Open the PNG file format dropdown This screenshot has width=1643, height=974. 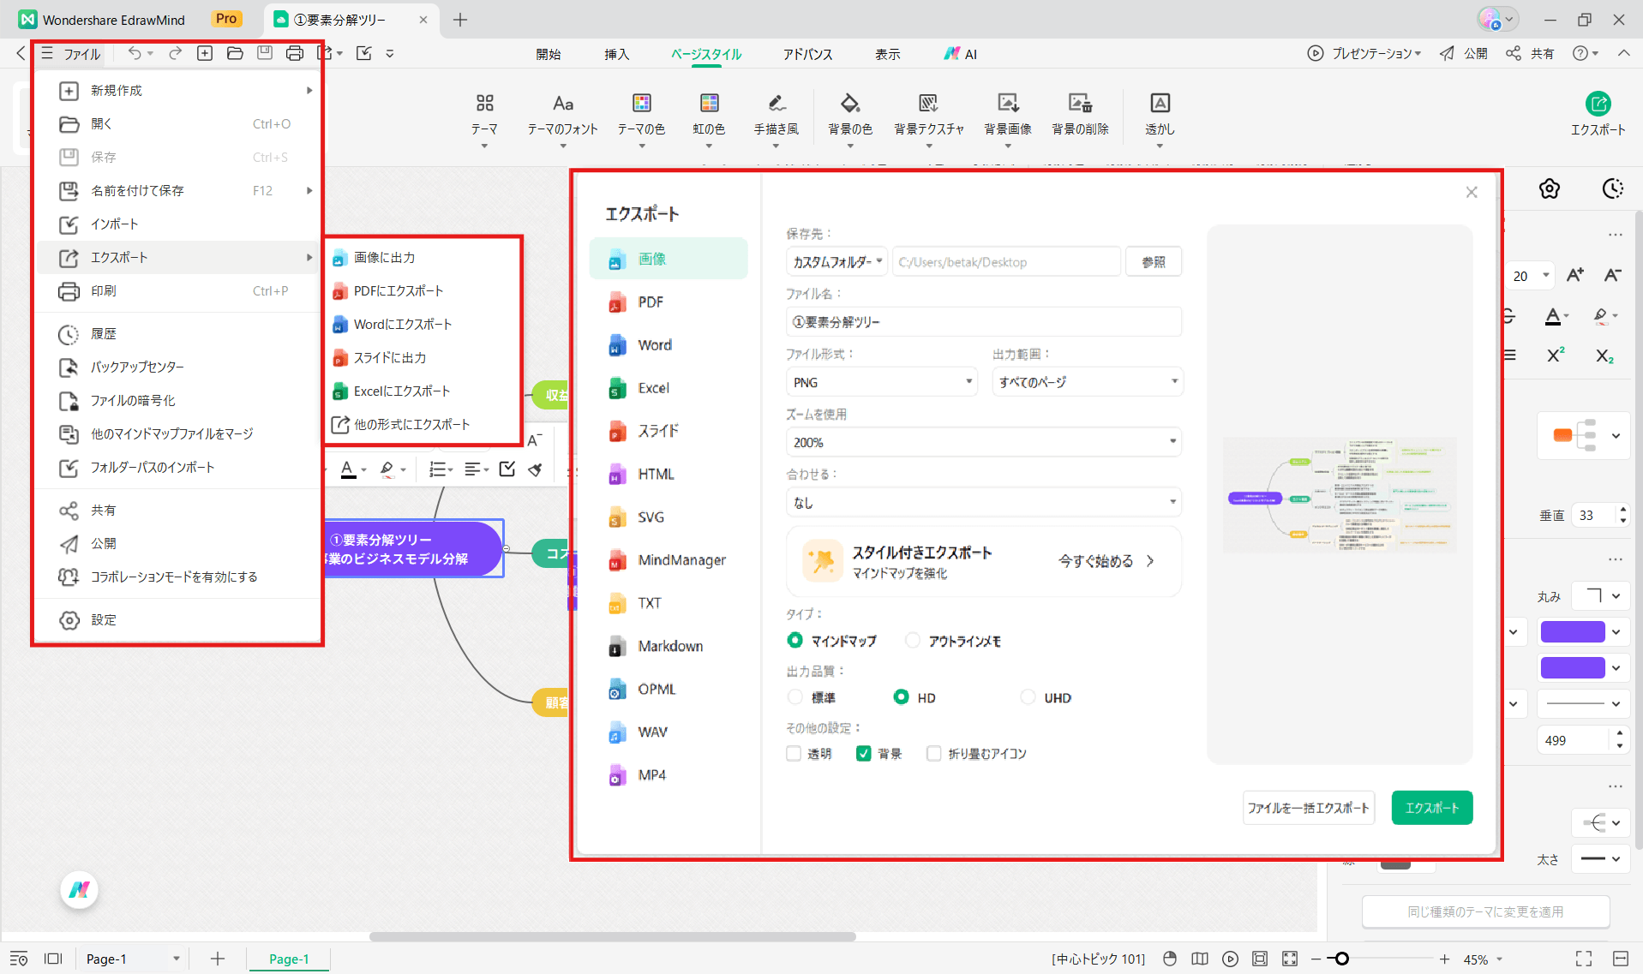(x=882, y=382)
